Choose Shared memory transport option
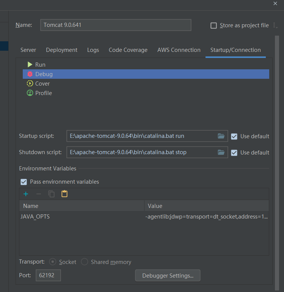 85,262
